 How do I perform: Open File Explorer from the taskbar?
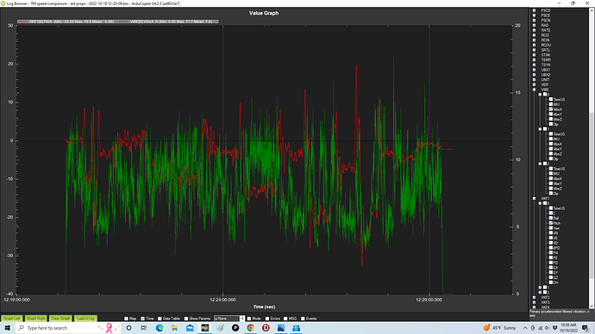[x=174, y=328]
